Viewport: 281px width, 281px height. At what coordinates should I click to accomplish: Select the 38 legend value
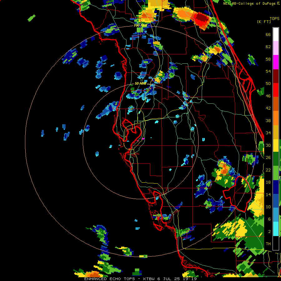(x=268, y=121)
